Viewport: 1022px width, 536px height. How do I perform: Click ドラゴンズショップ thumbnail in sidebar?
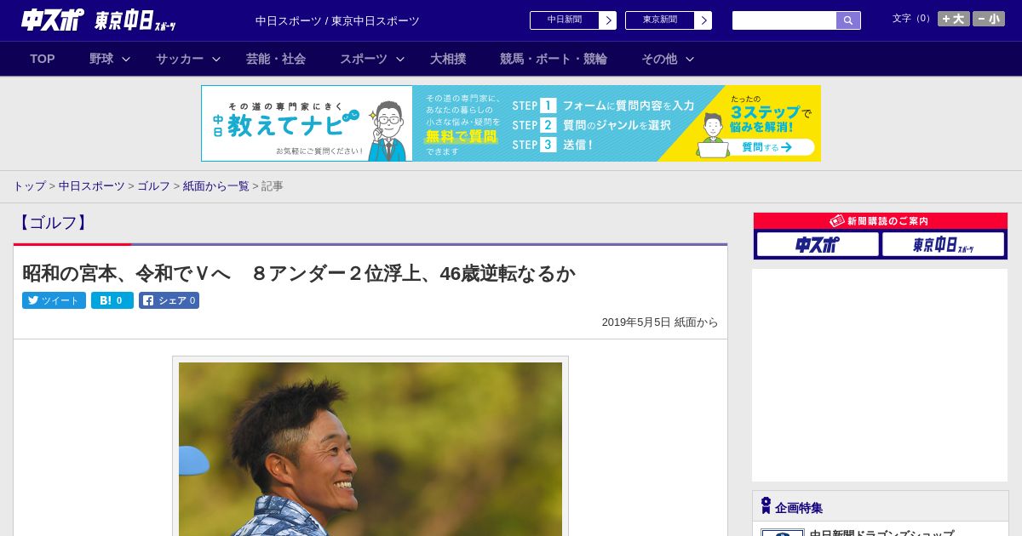click(783, 533)
